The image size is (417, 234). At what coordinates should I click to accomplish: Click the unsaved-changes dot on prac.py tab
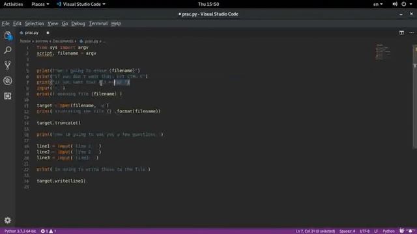tap(48, 32)
